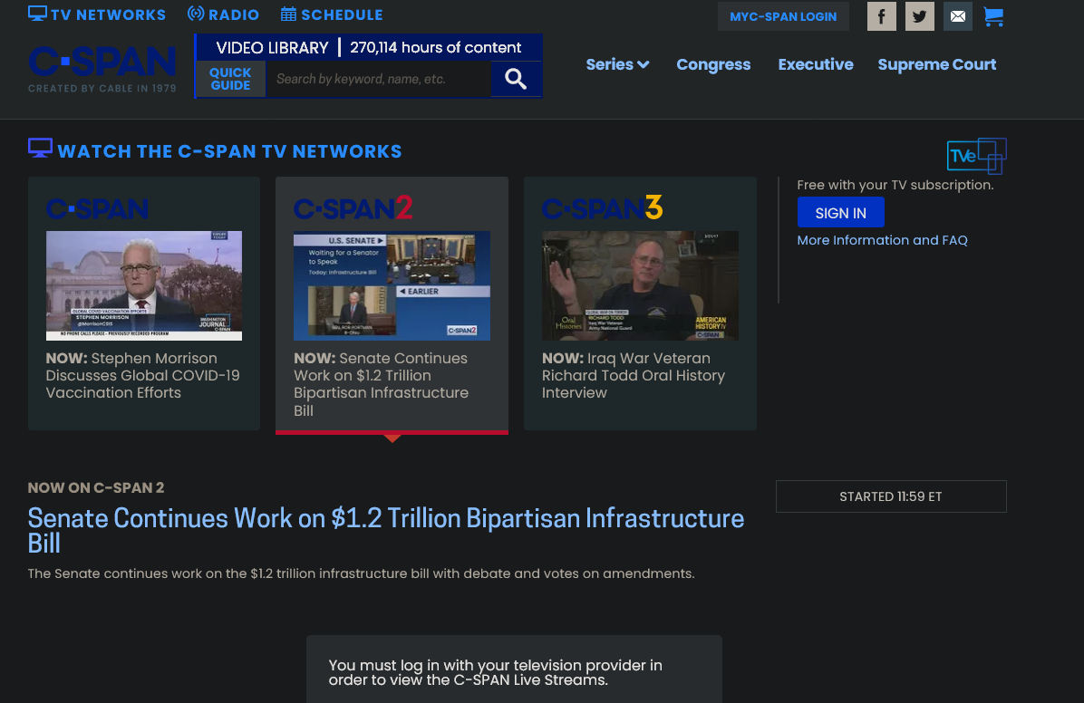Open Radio in top bar
1084x703 pixels.
pos(223,14)
